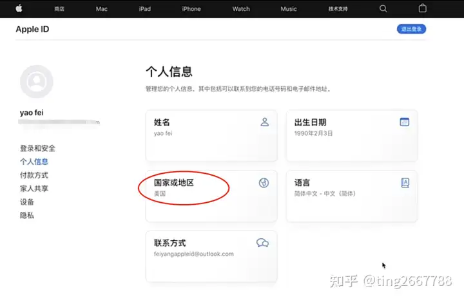
Task: Click the blue 退出登录 sign-out button
Action: (x=411, y=29)
